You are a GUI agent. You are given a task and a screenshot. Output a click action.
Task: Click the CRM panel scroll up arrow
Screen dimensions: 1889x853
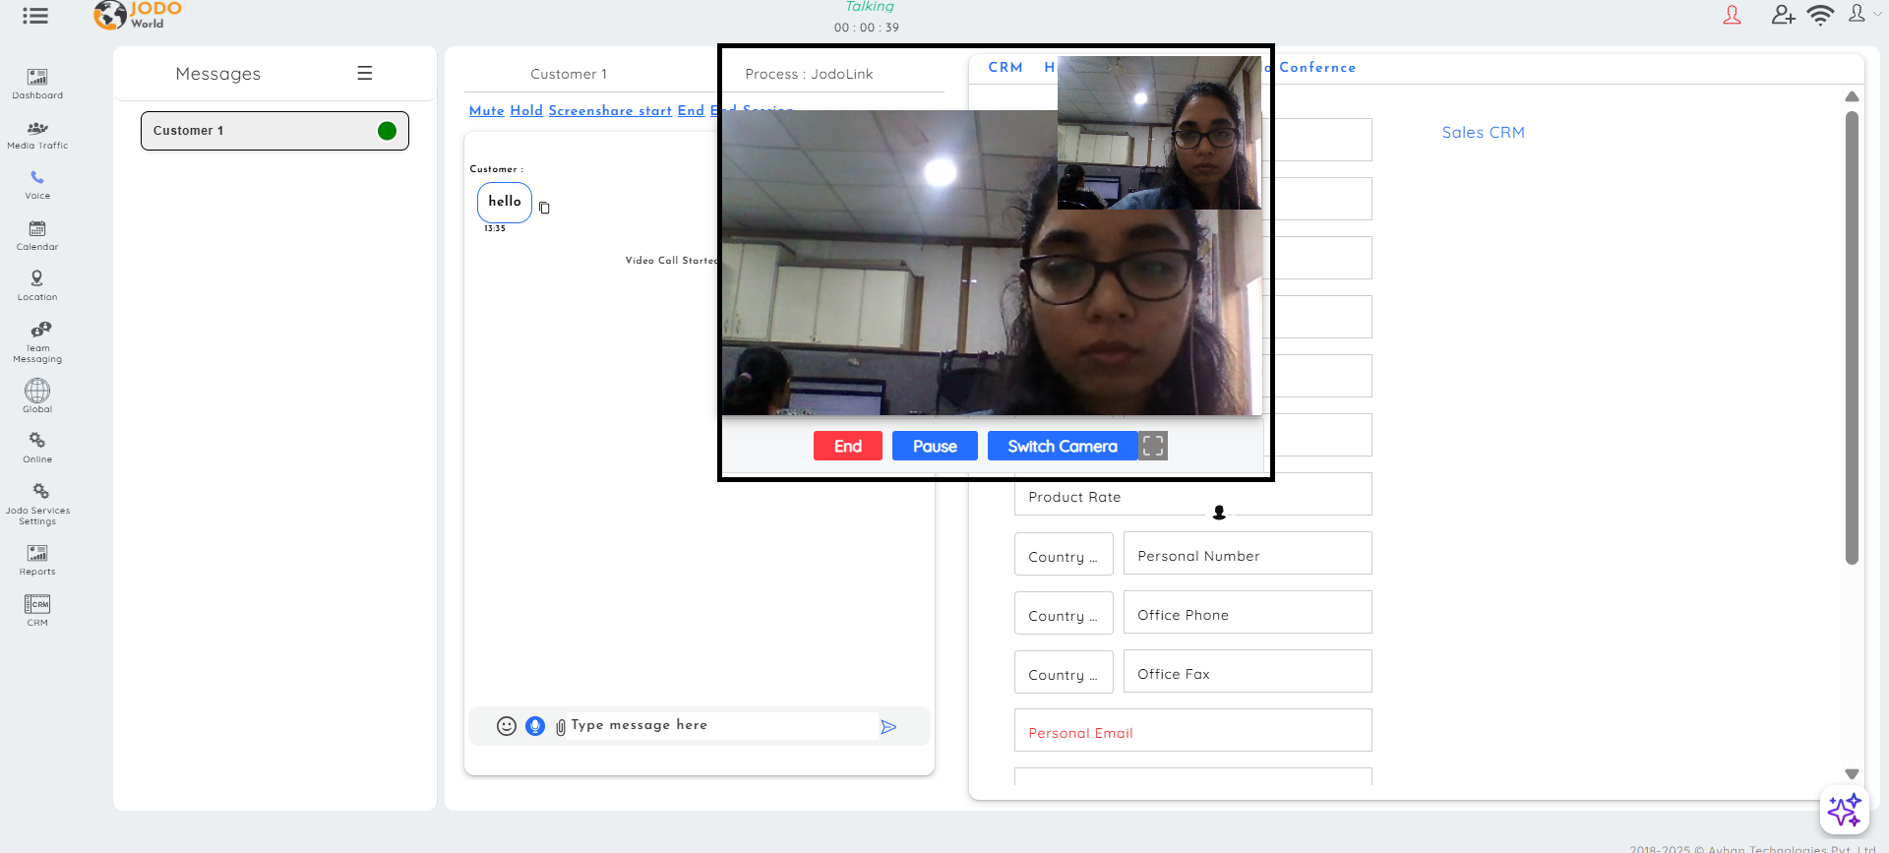1852,96
